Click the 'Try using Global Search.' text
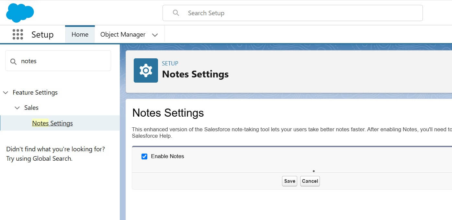 click(39, 159)
